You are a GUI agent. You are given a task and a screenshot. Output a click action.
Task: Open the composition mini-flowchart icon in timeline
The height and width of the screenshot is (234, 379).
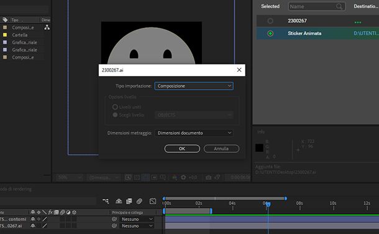point(106,201)
